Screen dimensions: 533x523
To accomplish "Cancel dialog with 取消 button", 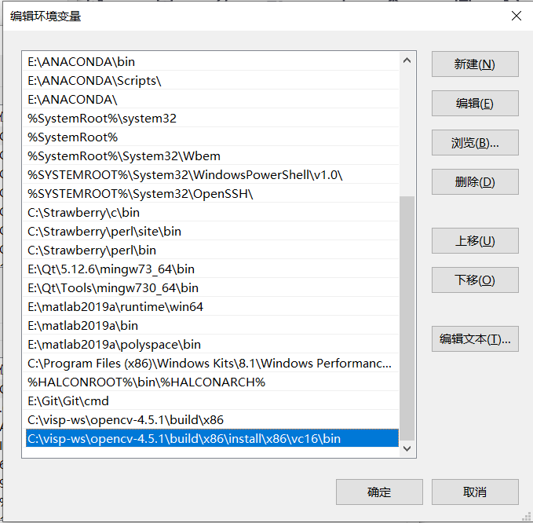I will 475,492.
